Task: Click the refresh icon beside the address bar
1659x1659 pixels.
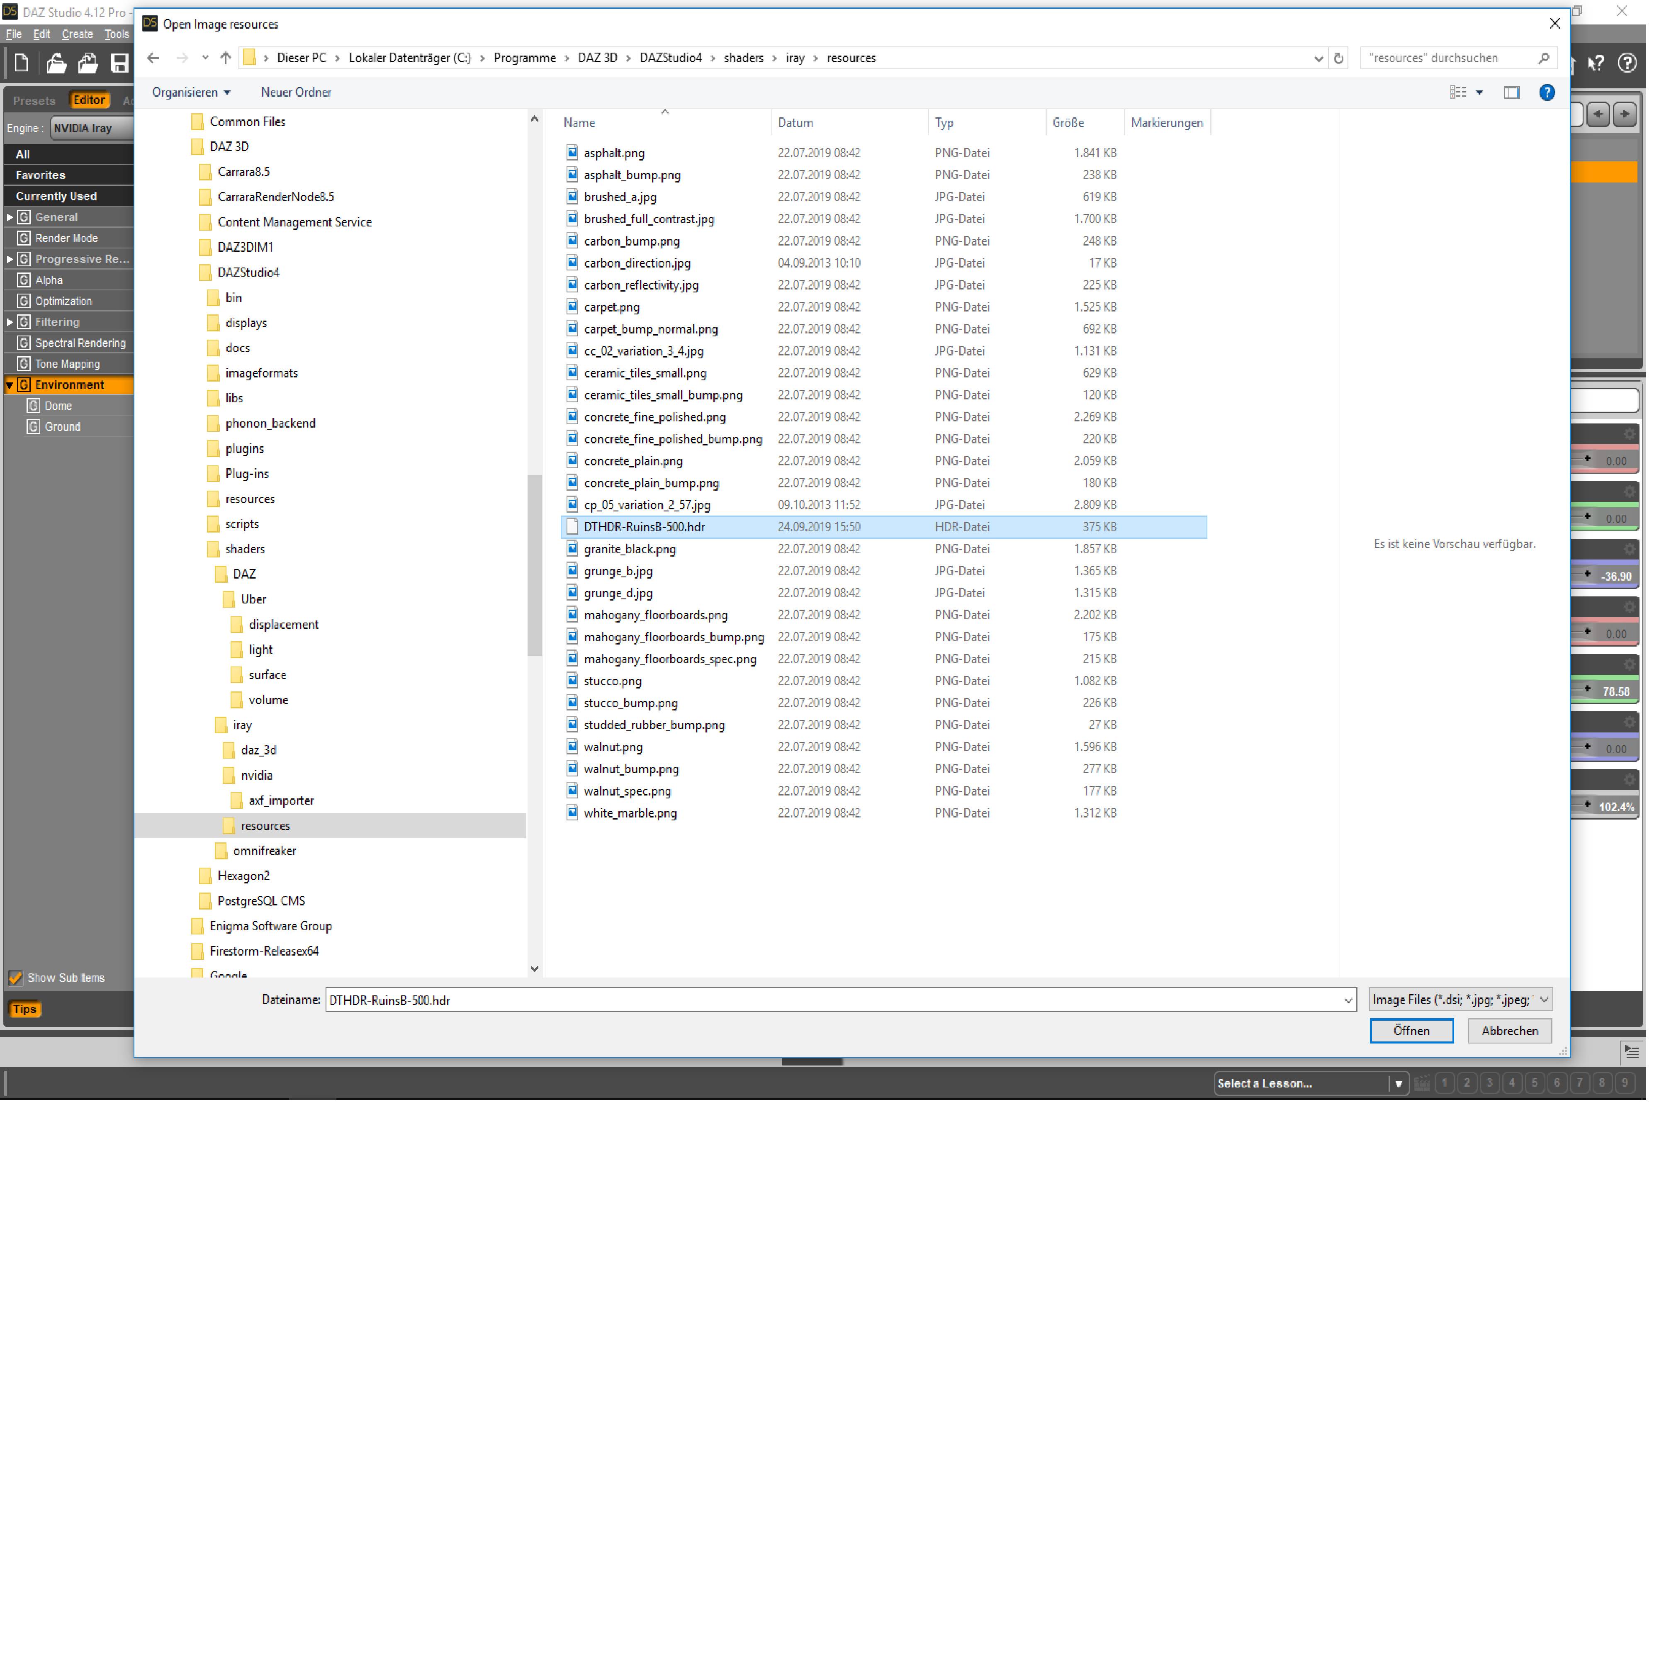Action: 1338,58
